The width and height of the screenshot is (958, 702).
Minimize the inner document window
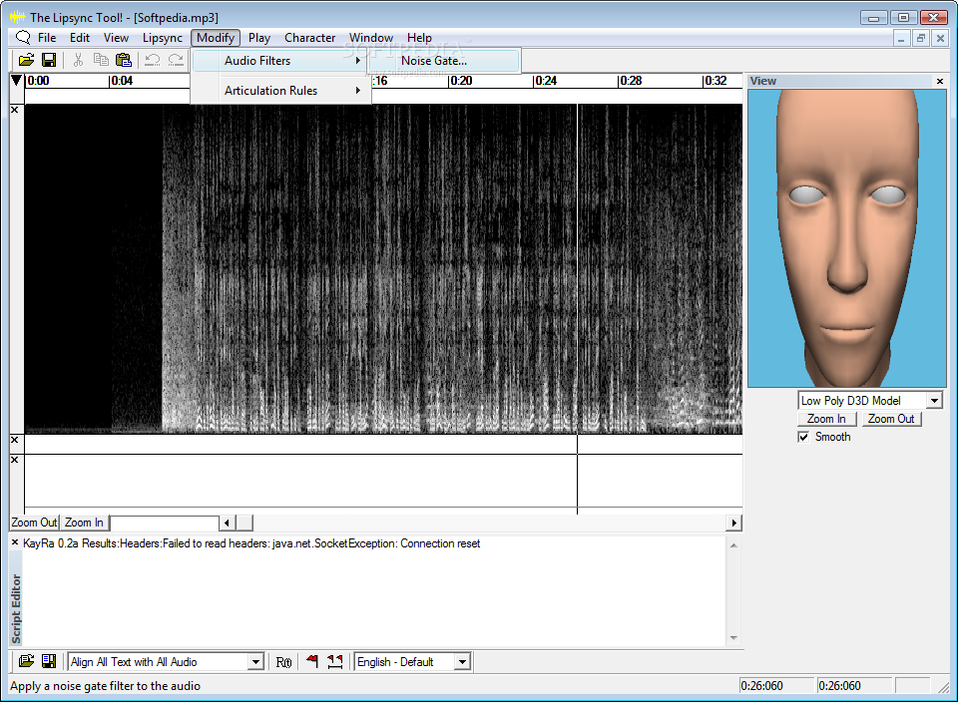(901, 39)
